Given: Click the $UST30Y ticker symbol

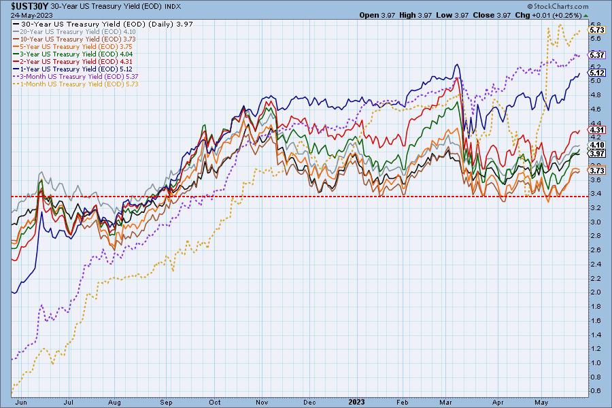Looking at the screenshot, I should [30, 6].
